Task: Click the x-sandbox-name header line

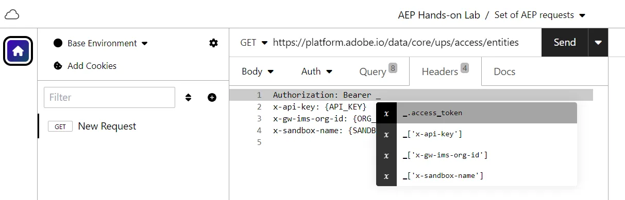Action: 325,131
